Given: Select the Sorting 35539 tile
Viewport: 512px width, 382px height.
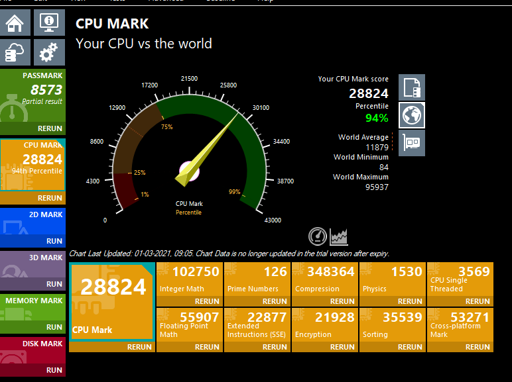Looking at the screenshot, I should (x=393, y=325).
